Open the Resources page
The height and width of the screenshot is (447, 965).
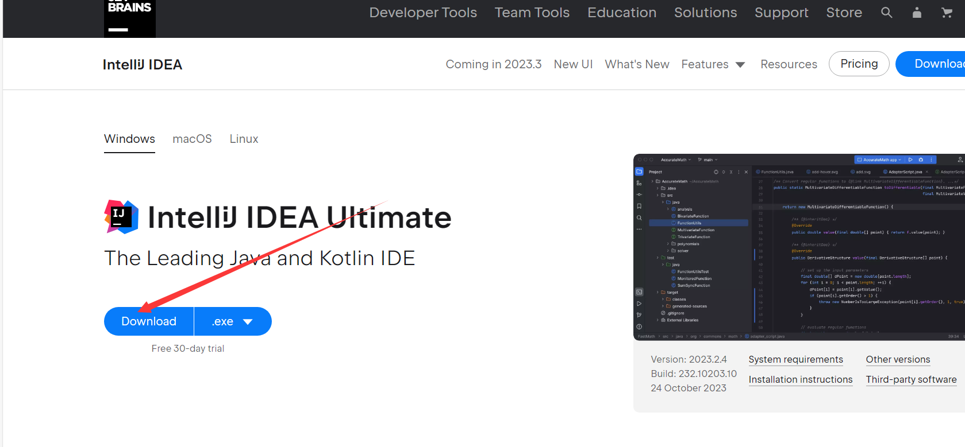click(x=789, y=64)
